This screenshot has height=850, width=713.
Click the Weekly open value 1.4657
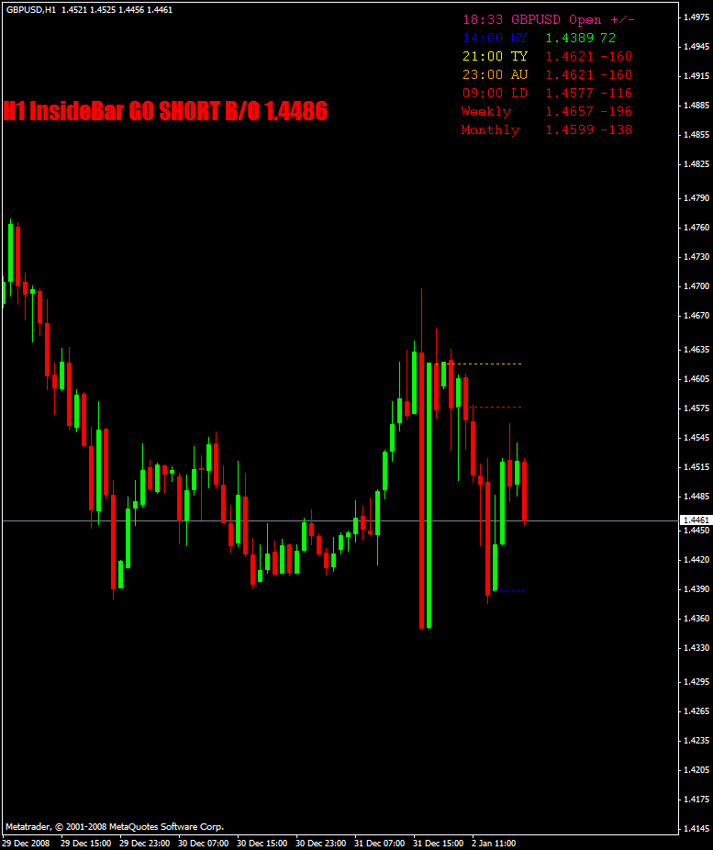point(570,111)
